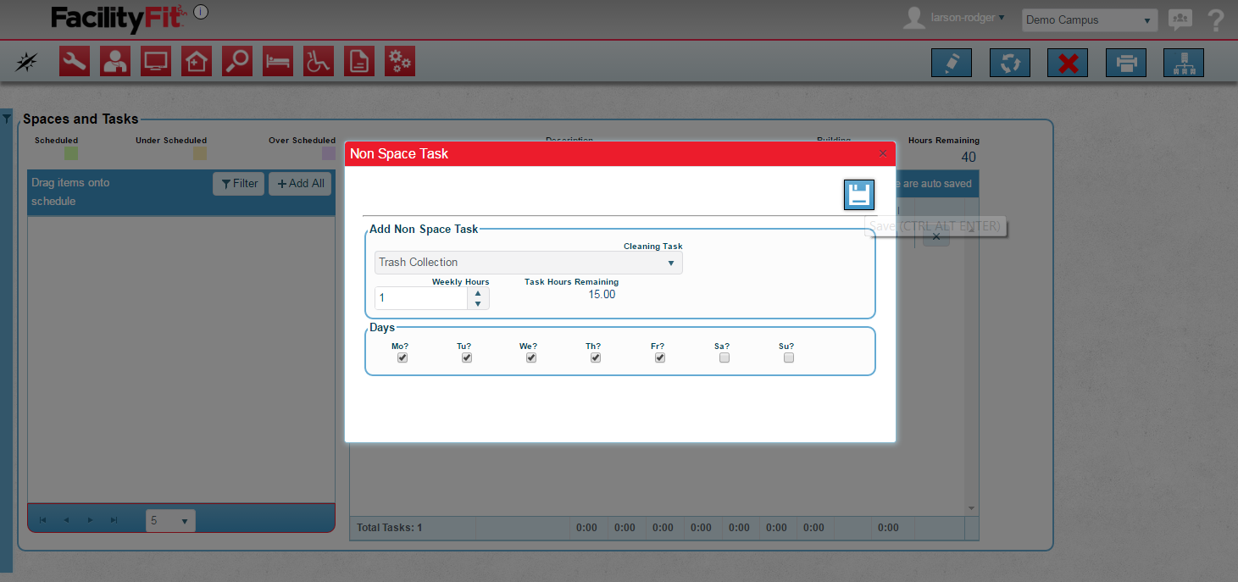Increase Weekly Hours with up arrow

478,292
